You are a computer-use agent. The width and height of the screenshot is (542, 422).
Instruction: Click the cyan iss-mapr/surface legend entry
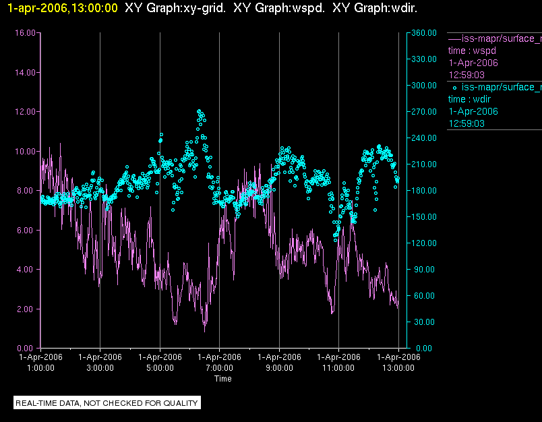(x=502, y=87)
